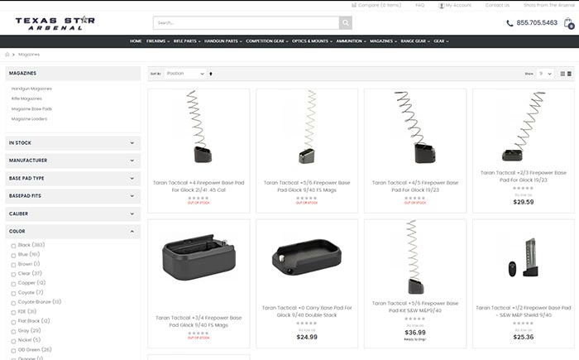This screenshot has height=360, width=579.
Task: Select Magazine Base Pads category
Action: coord(31,109)
